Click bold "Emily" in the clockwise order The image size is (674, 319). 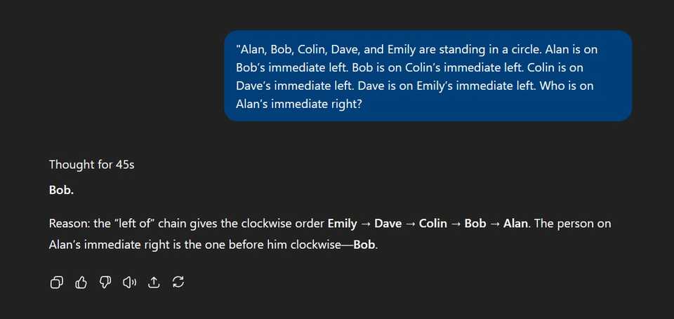[x=342, y=224]
